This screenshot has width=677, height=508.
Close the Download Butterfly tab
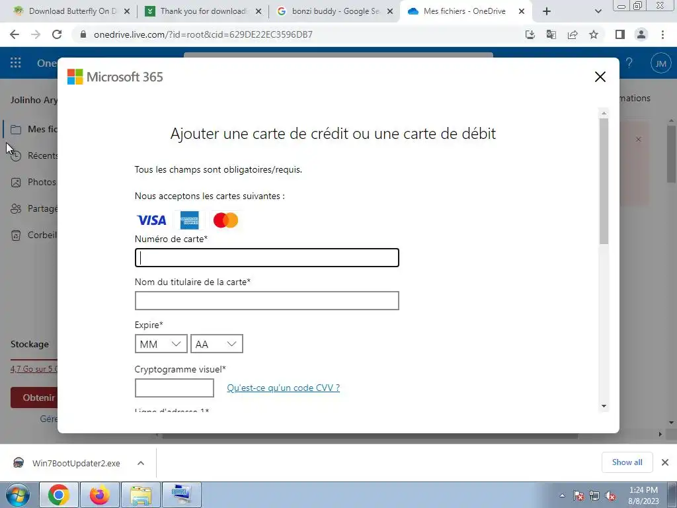pos(127,12)
